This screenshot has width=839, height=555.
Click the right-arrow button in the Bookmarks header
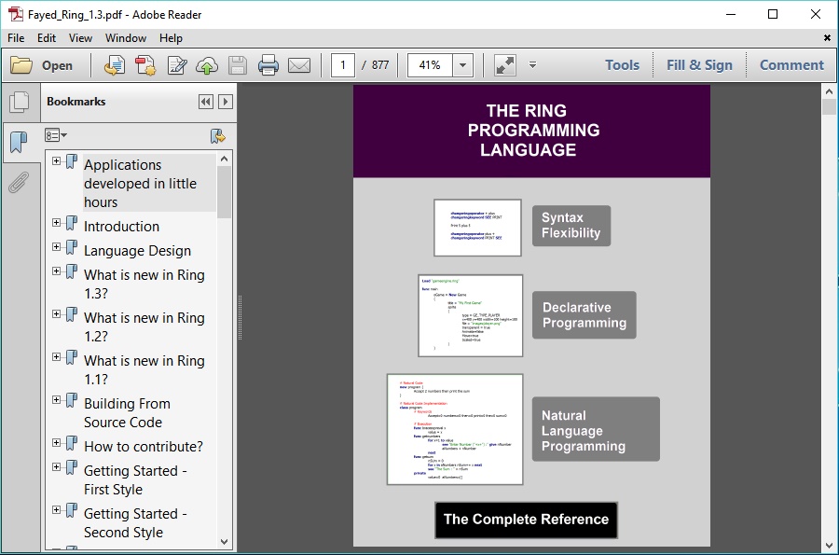pos(226,102)
